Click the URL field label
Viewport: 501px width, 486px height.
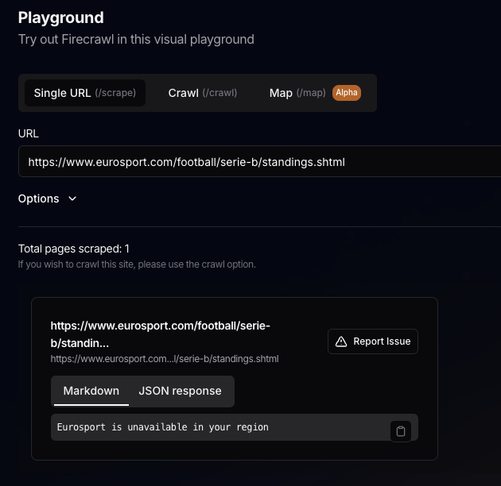(29, 133)
